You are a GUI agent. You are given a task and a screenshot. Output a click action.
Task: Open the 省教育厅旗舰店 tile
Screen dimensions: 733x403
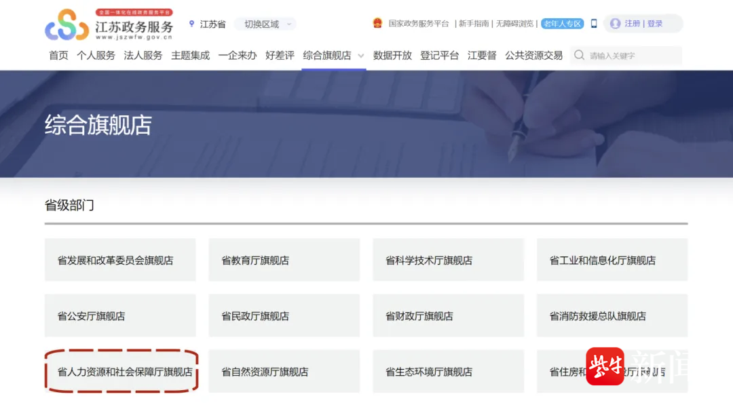click(x=284, y=260)
